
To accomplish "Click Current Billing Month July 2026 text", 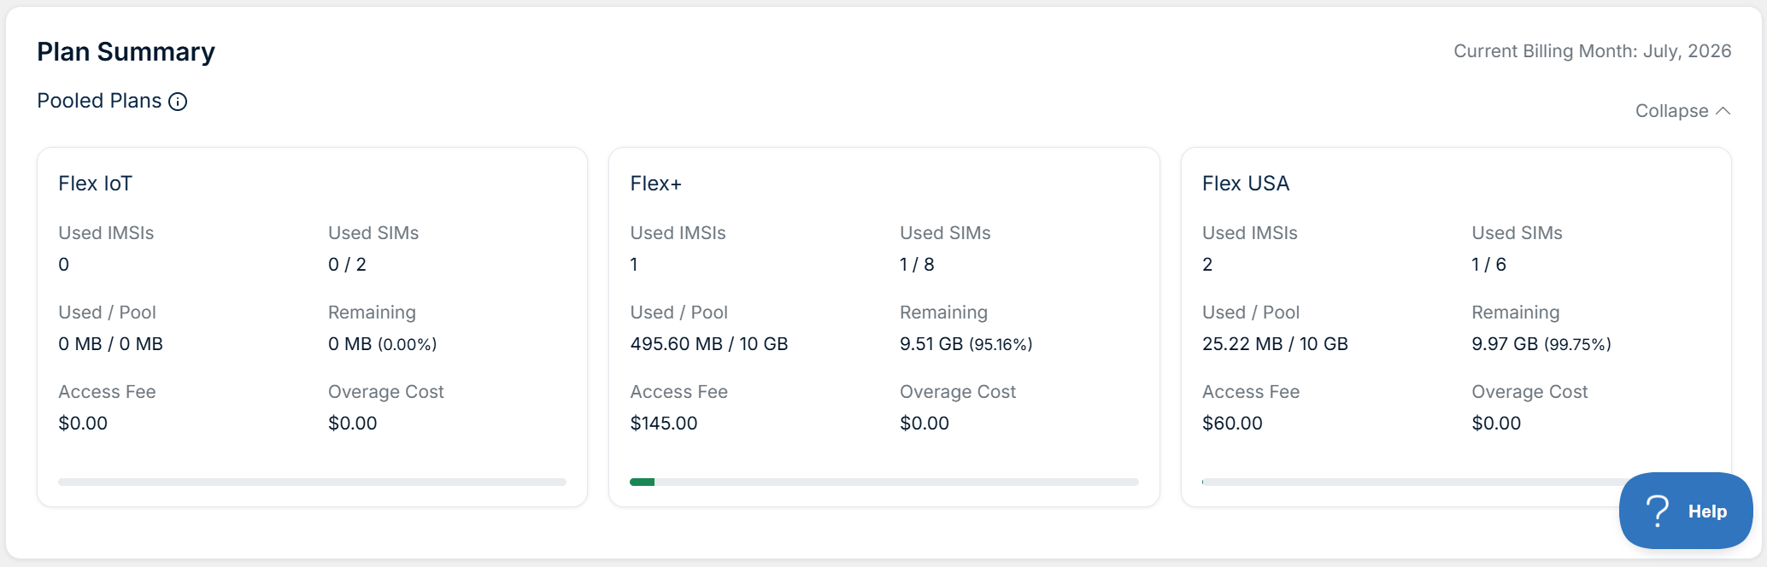I will [1592, 51].
